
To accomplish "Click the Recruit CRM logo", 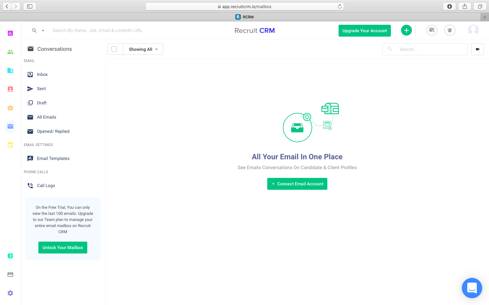I will 255,30.
